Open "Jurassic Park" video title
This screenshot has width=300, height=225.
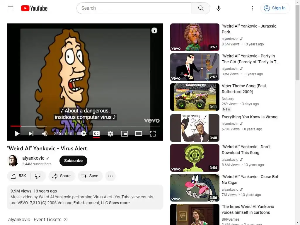tap(249, 29)
